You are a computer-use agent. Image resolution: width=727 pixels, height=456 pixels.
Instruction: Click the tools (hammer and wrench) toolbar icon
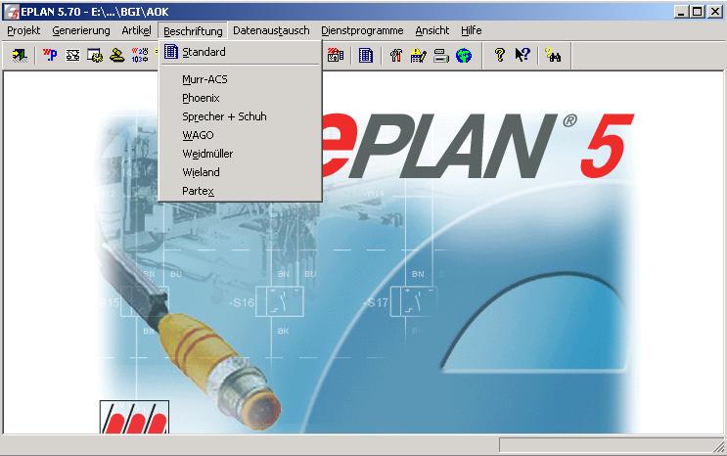point(396,56)
